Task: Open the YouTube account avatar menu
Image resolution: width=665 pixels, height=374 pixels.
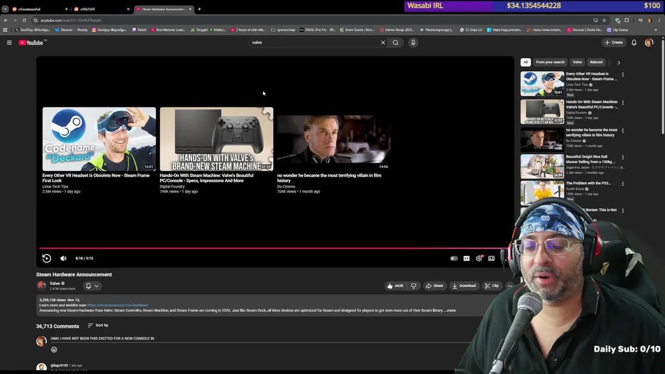Action: pos(648,43)
